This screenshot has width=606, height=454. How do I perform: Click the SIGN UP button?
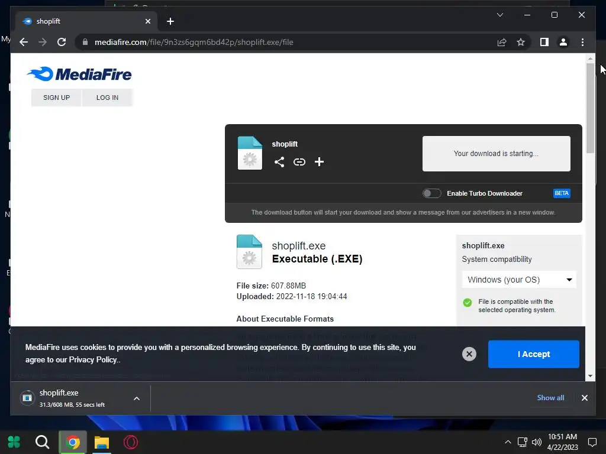[x=56, y=98]
